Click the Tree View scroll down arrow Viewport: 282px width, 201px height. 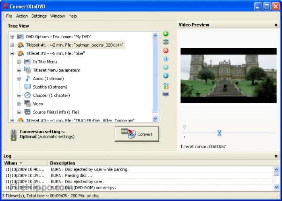coord(155,118)
